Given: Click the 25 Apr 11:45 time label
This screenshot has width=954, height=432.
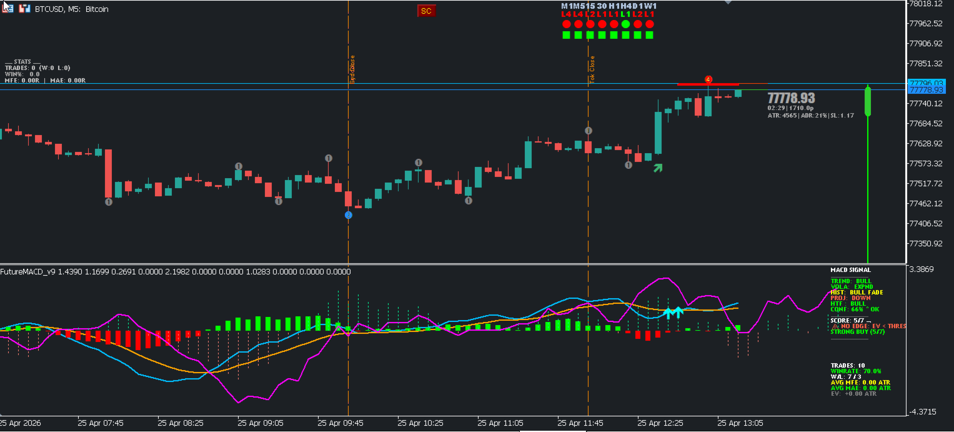Looking at the screenshot, I should coord(580,423).
